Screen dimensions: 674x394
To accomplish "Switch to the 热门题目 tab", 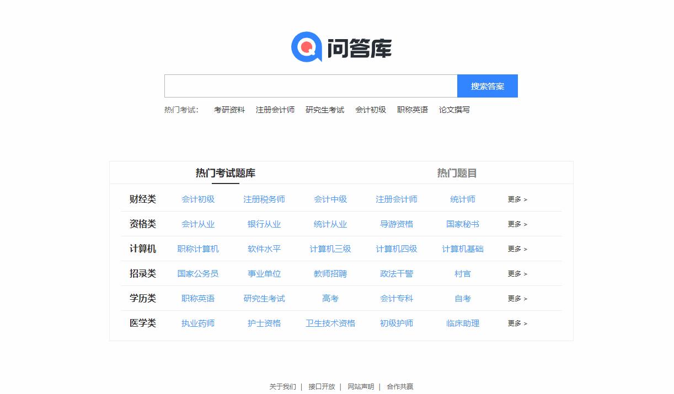I will (x=457, y=172).
